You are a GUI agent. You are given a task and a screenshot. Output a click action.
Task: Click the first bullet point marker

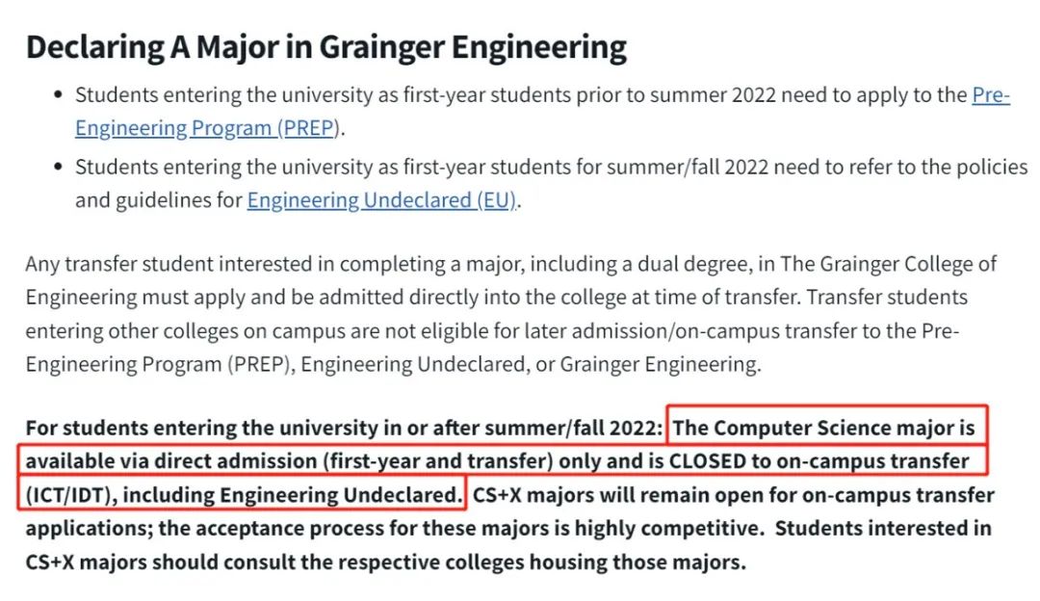pos(58,94)
